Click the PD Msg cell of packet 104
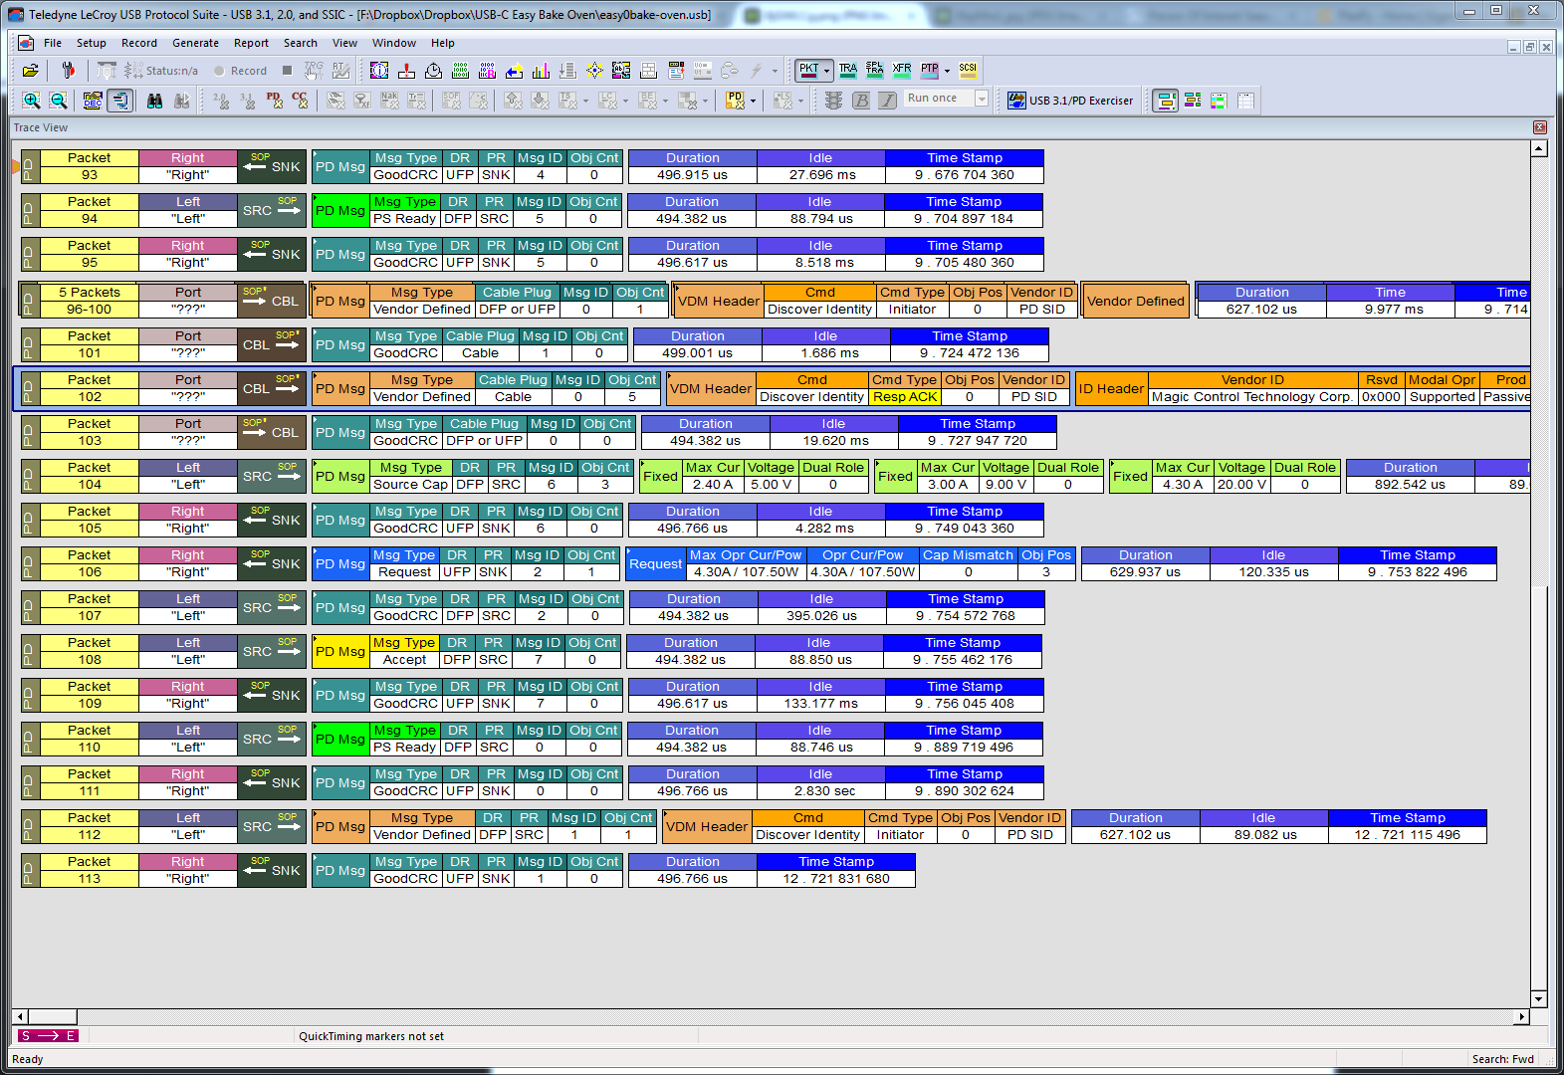The height and width of the screenshot is (1075, 1564). click(x=340, y=476)
